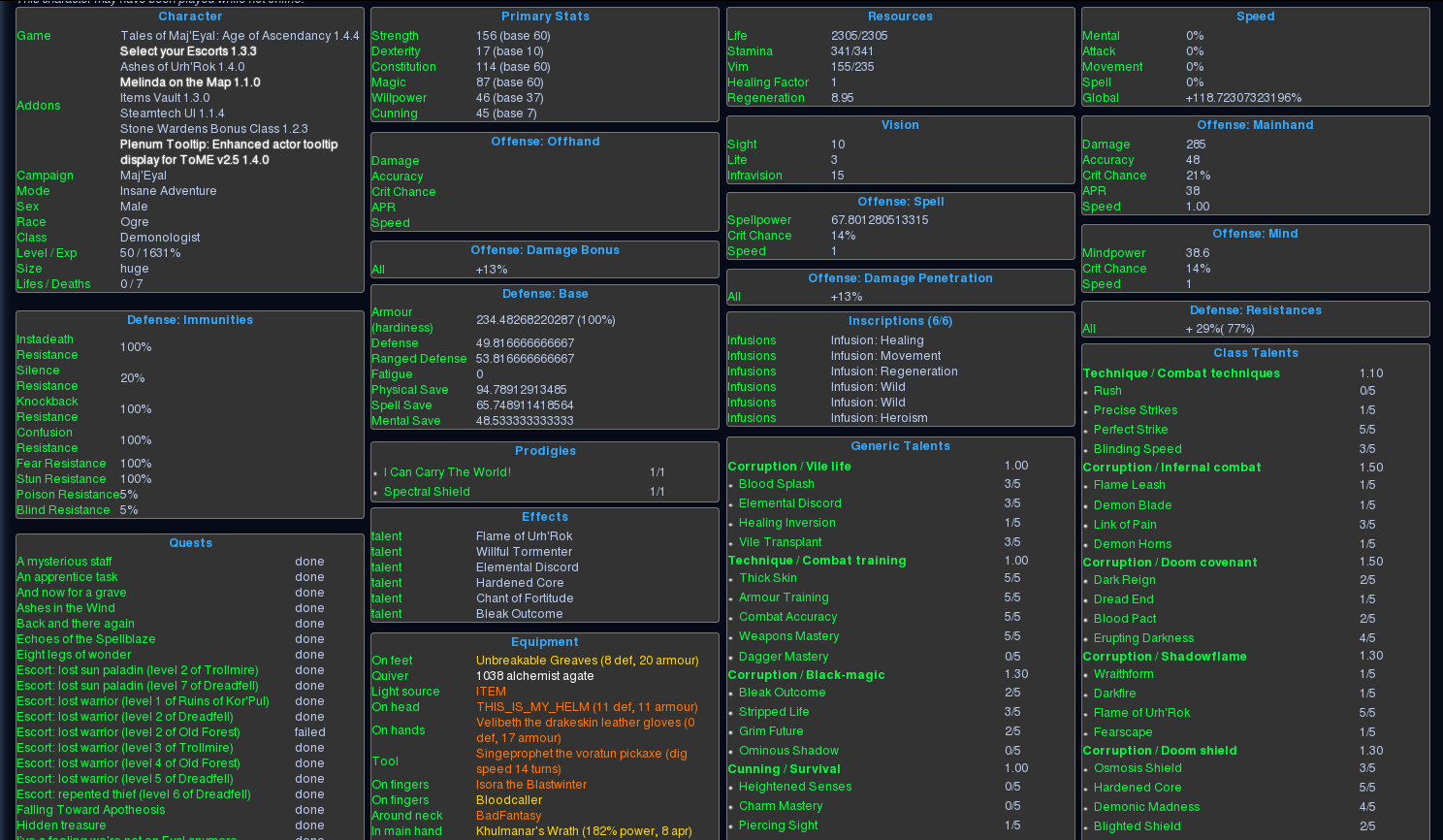This screenshot has height=840, width=1443.
Task: Select the 'Precise Strikes' class talent
Action: pos(1136,410)
